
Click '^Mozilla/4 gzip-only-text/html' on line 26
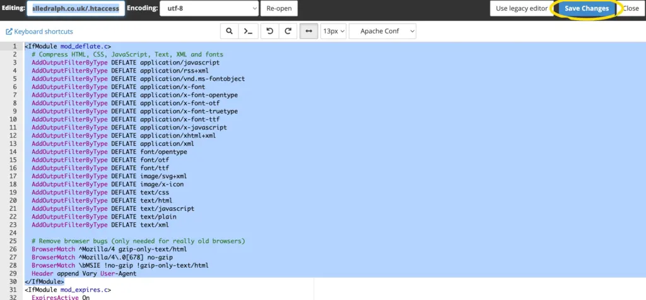(x=132, y=249)
